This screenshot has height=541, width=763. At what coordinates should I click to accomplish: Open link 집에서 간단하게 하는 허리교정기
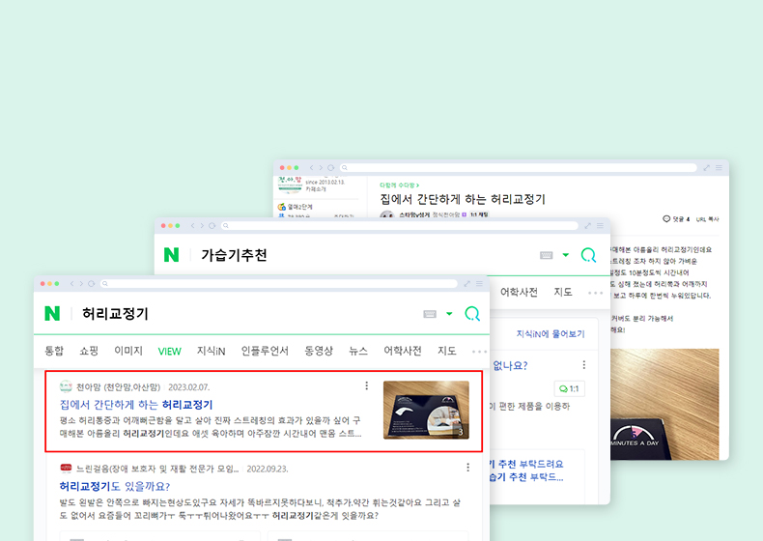point(136,405)
